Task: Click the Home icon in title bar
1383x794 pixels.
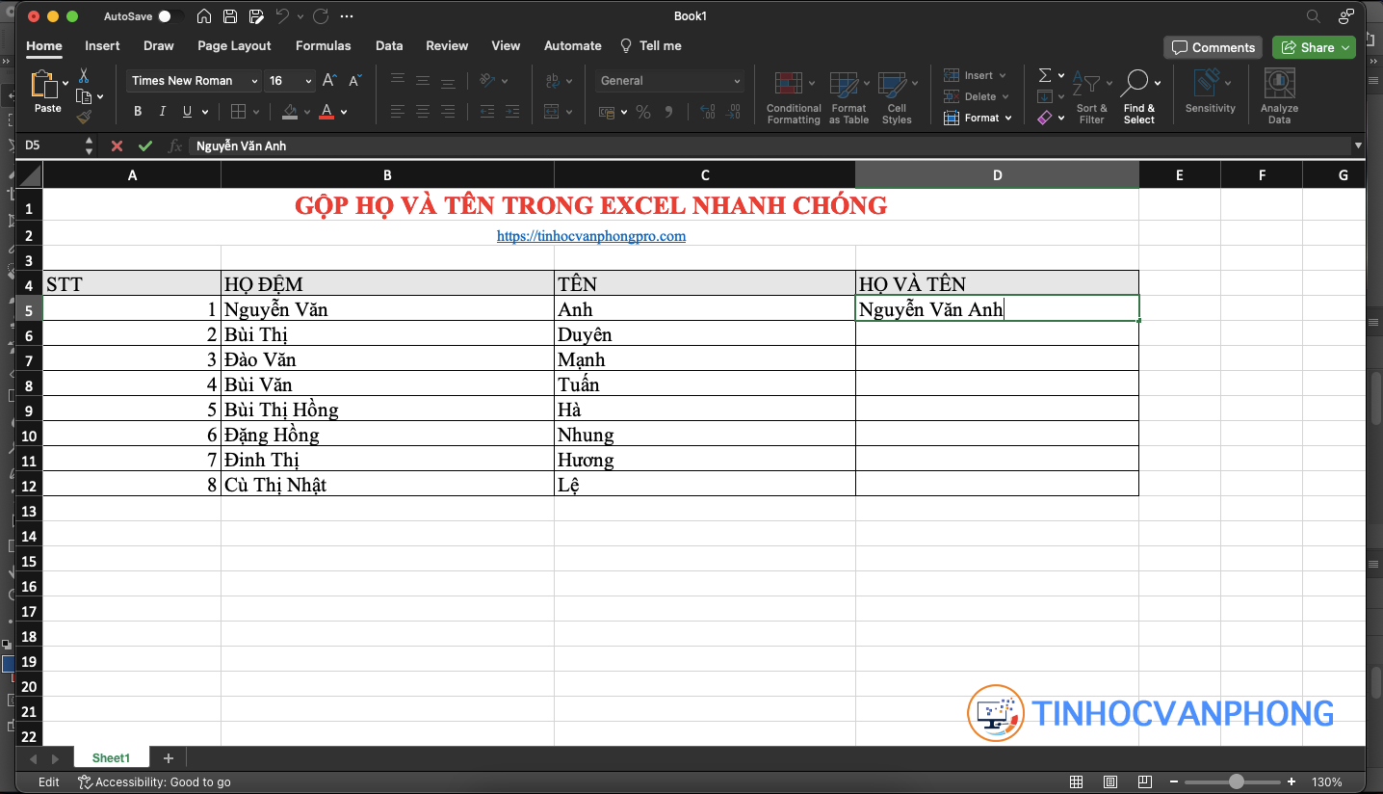Action: pos(204,16)
